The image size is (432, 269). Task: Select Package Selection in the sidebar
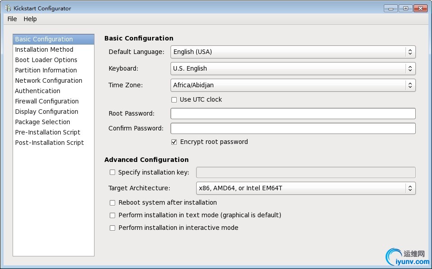coord(43,122)
